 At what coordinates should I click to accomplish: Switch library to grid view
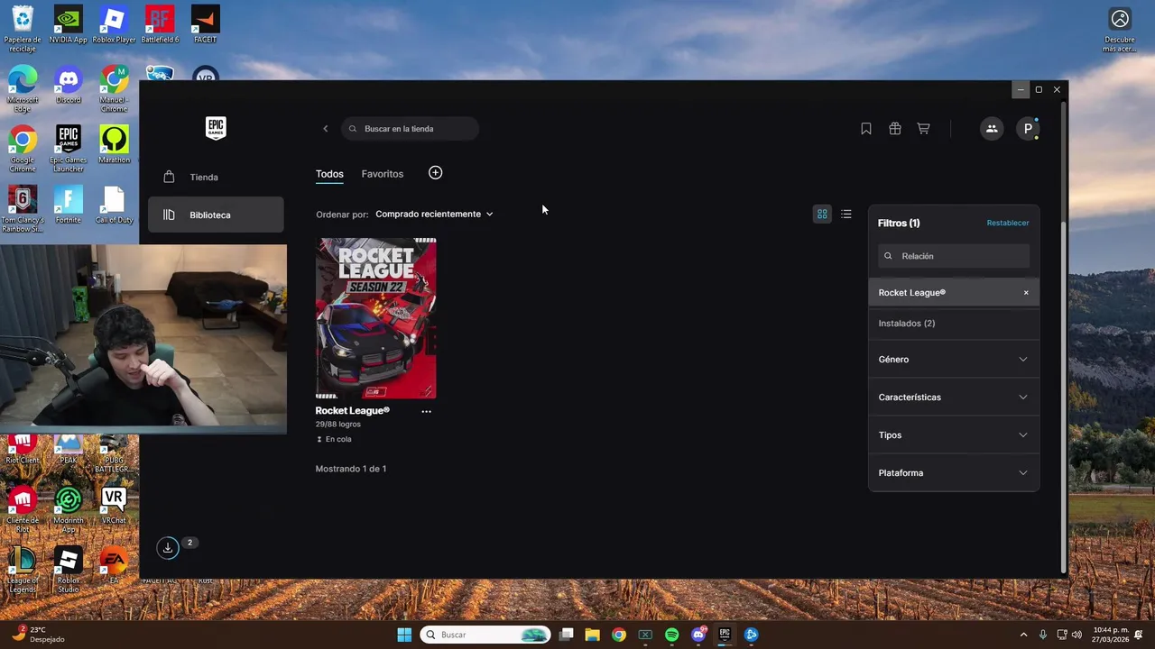(822, 215)
